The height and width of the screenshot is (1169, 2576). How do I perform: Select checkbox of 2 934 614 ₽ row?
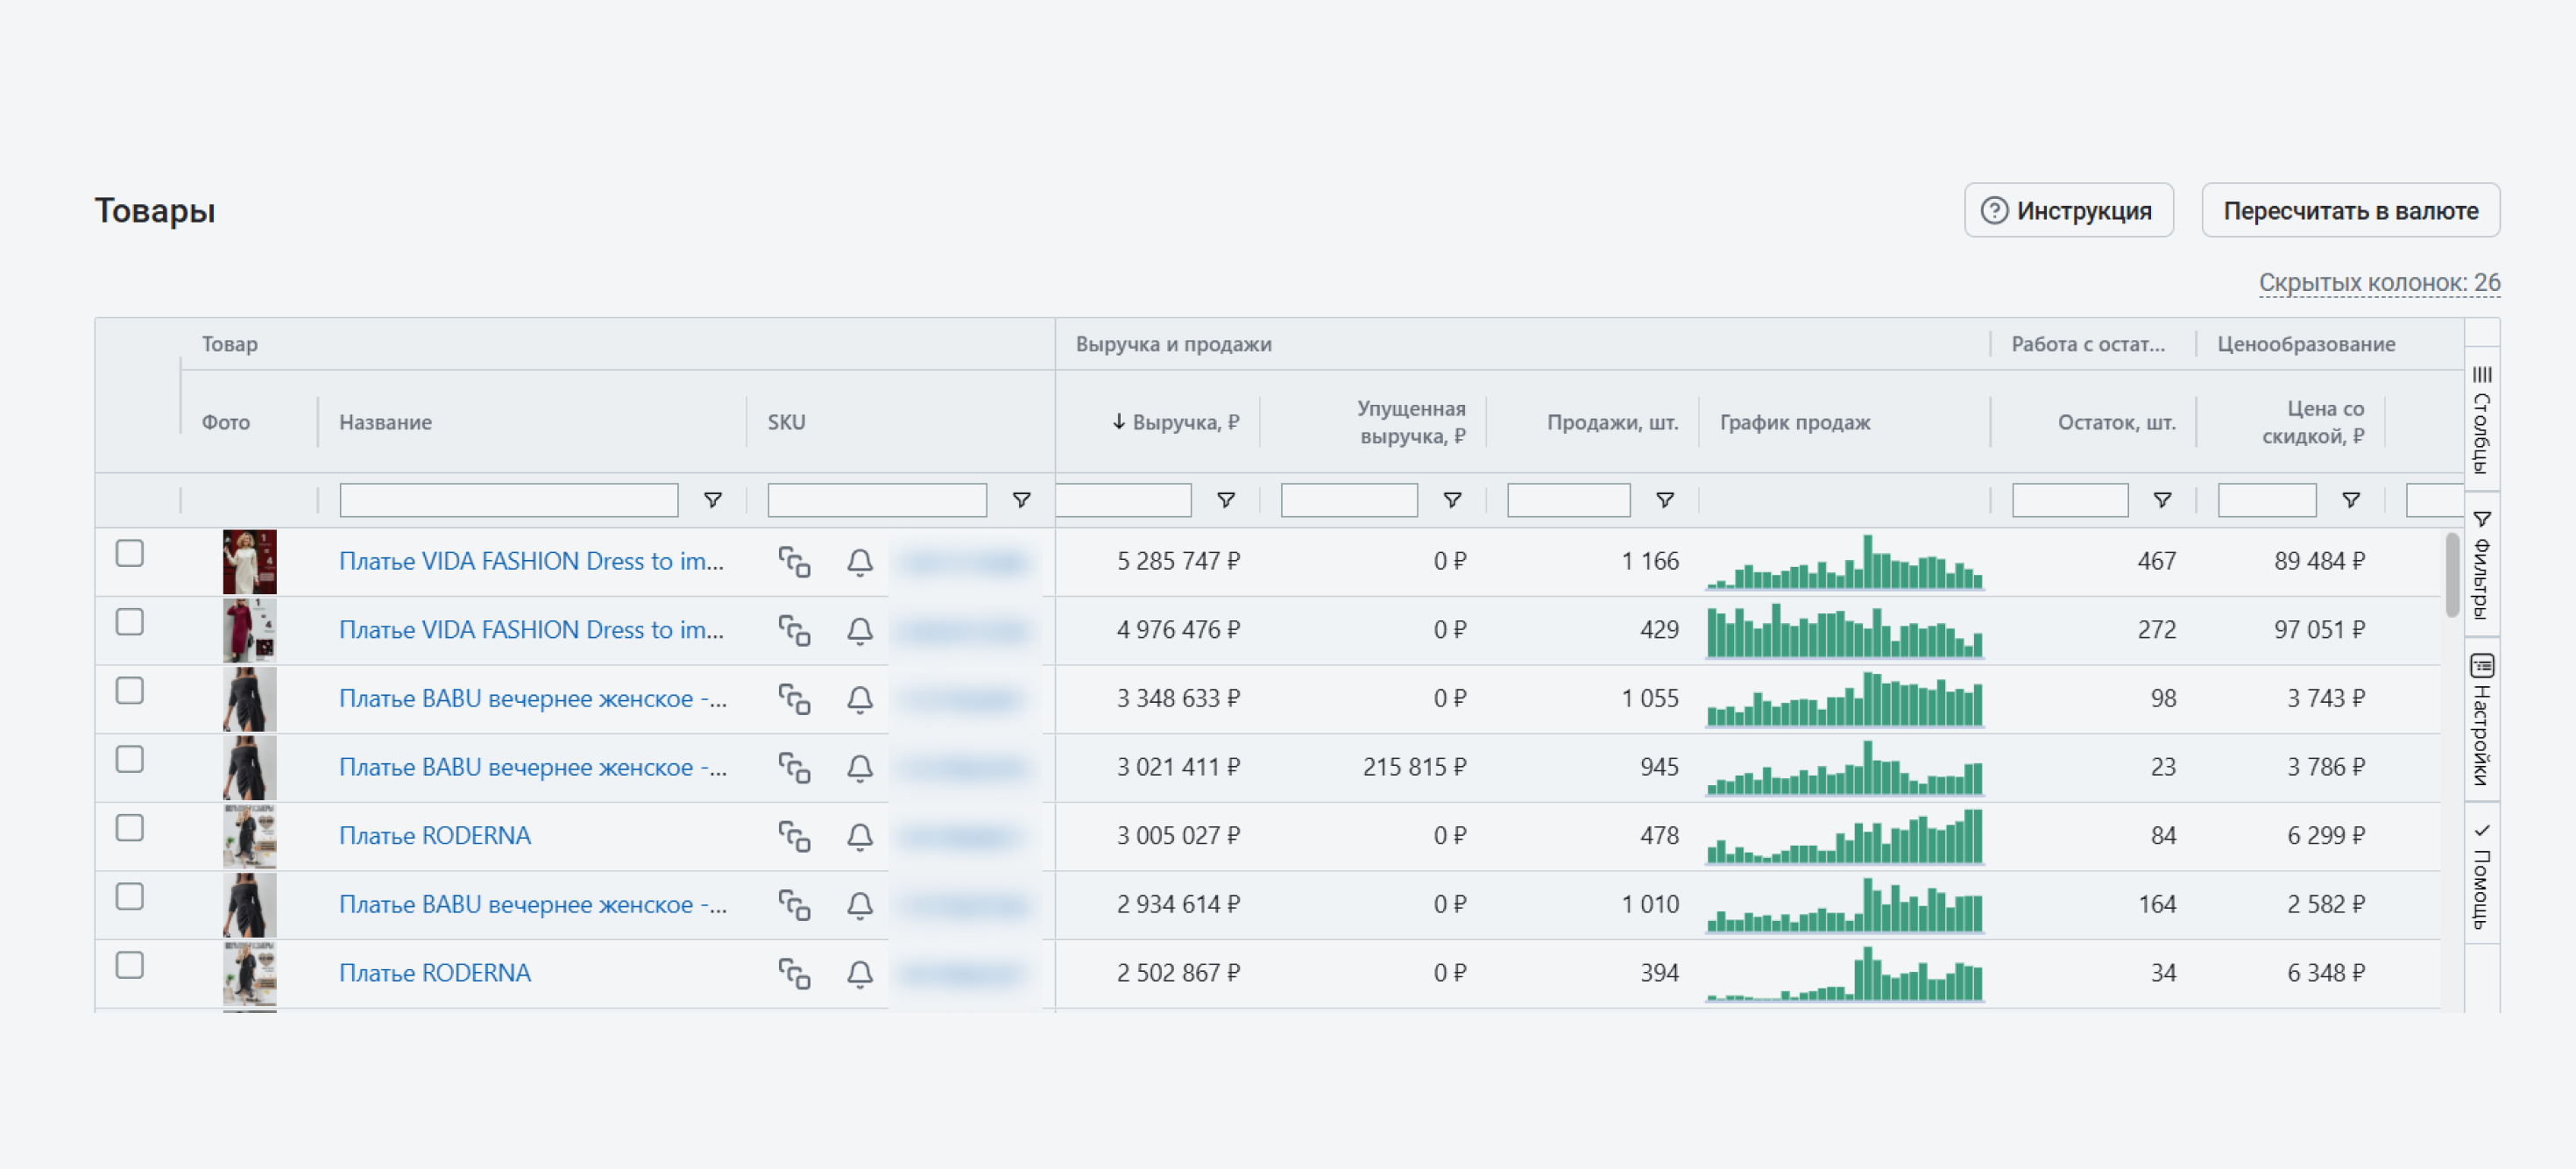pos(130,897)
